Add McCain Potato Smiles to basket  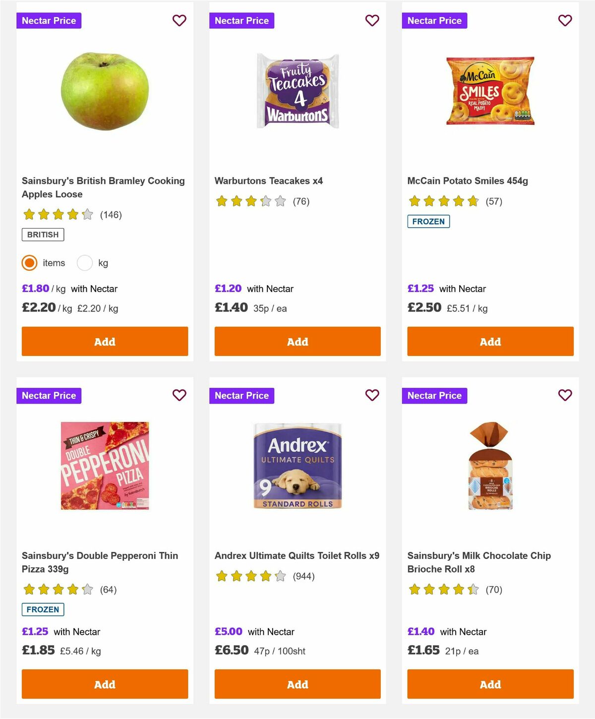point(490,341)
